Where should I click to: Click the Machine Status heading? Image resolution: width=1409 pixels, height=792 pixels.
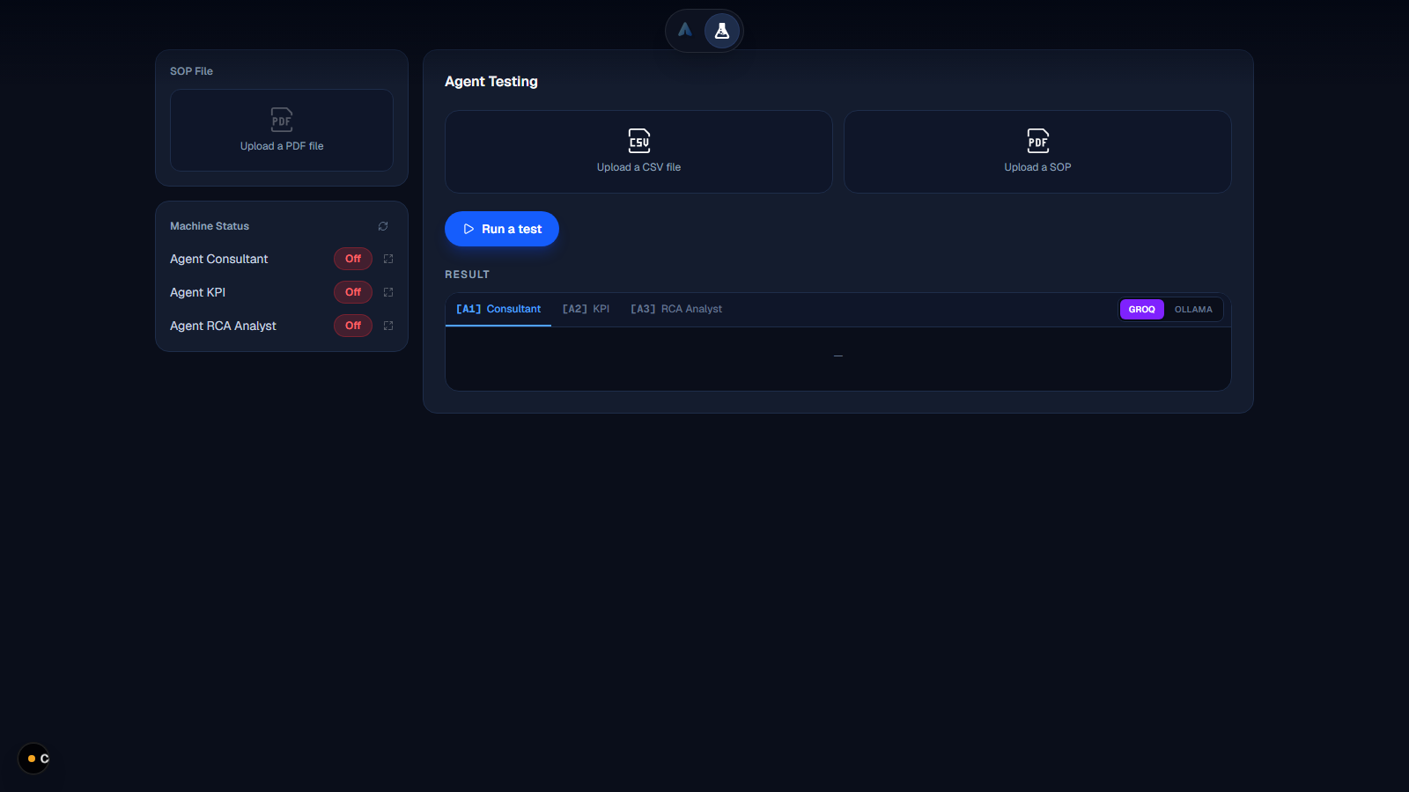pyautogui.click(x=210, y=226)
